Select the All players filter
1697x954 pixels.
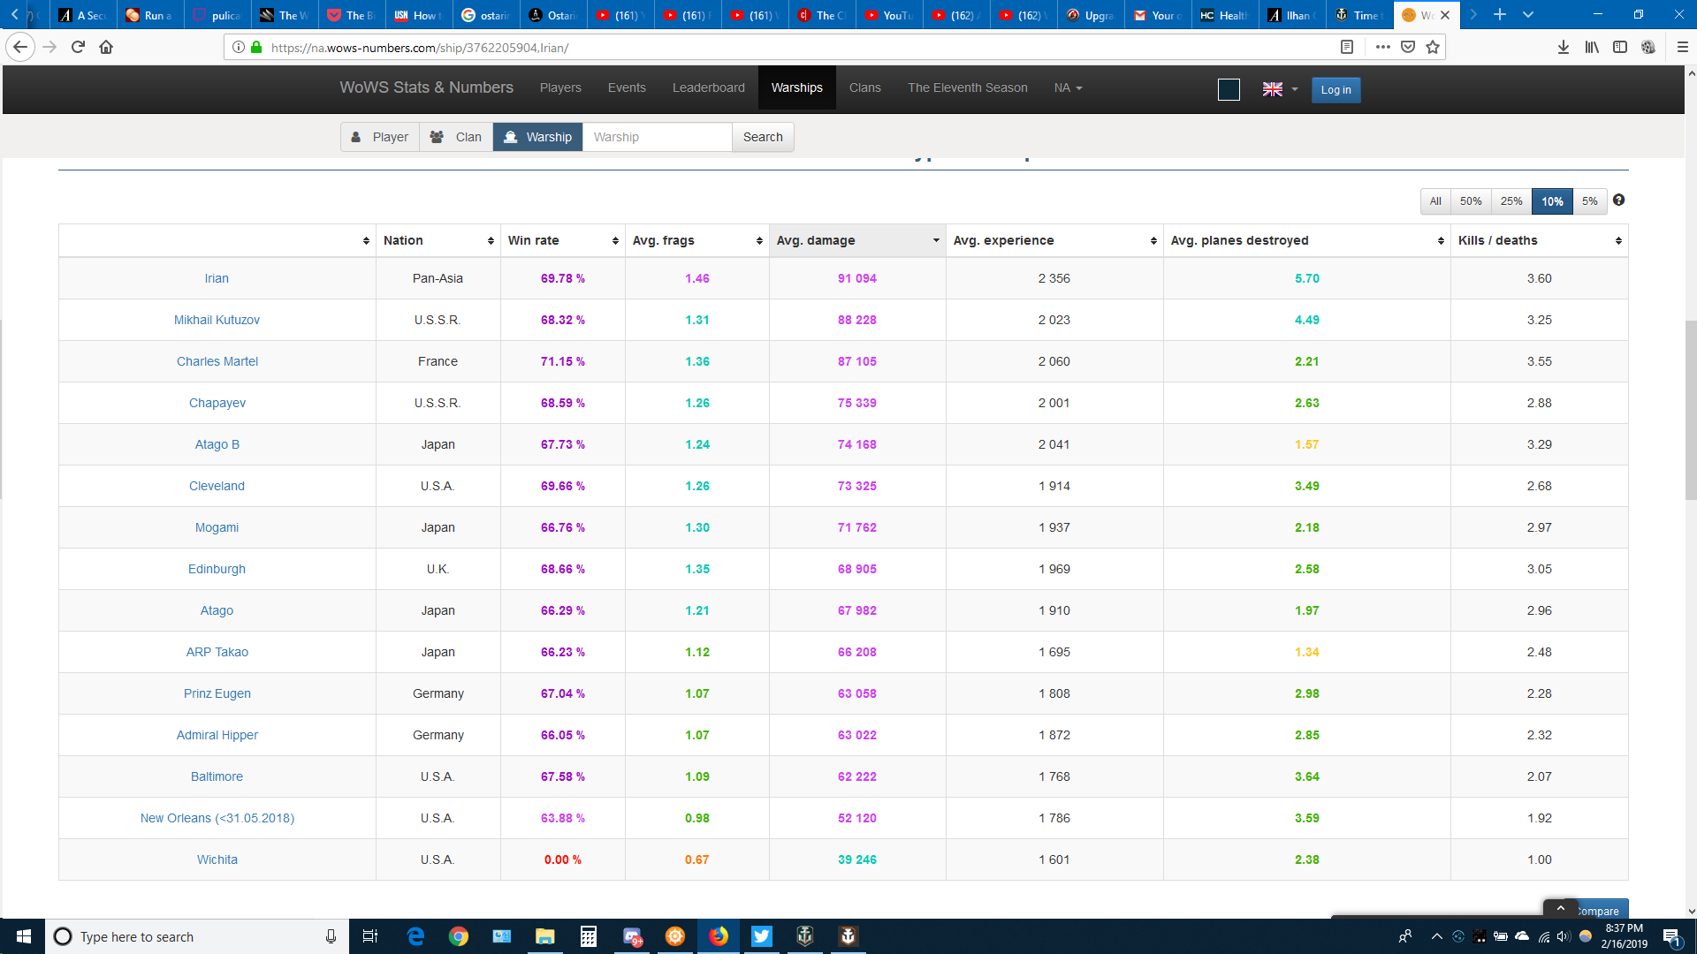pos(1435,201)
